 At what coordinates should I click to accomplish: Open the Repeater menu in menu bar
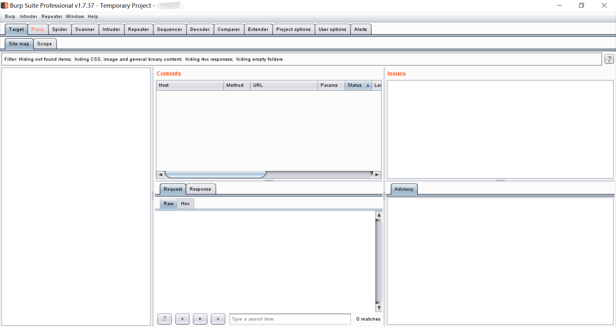coord(52,16)
